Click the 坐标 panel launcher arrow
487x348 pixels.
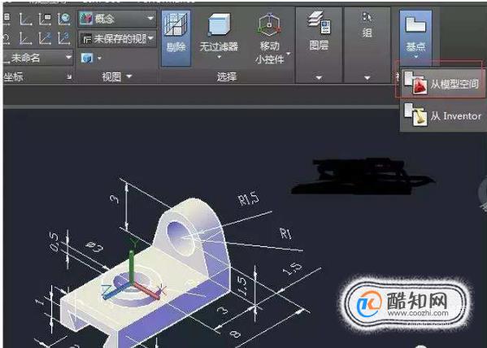point(69,76)
